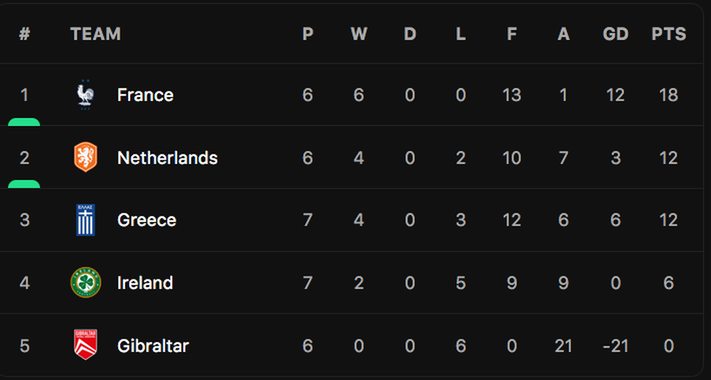Screen dimensions: 711x380
Task: Click the Ireland green shamrock crest
Action: point(86,283)
